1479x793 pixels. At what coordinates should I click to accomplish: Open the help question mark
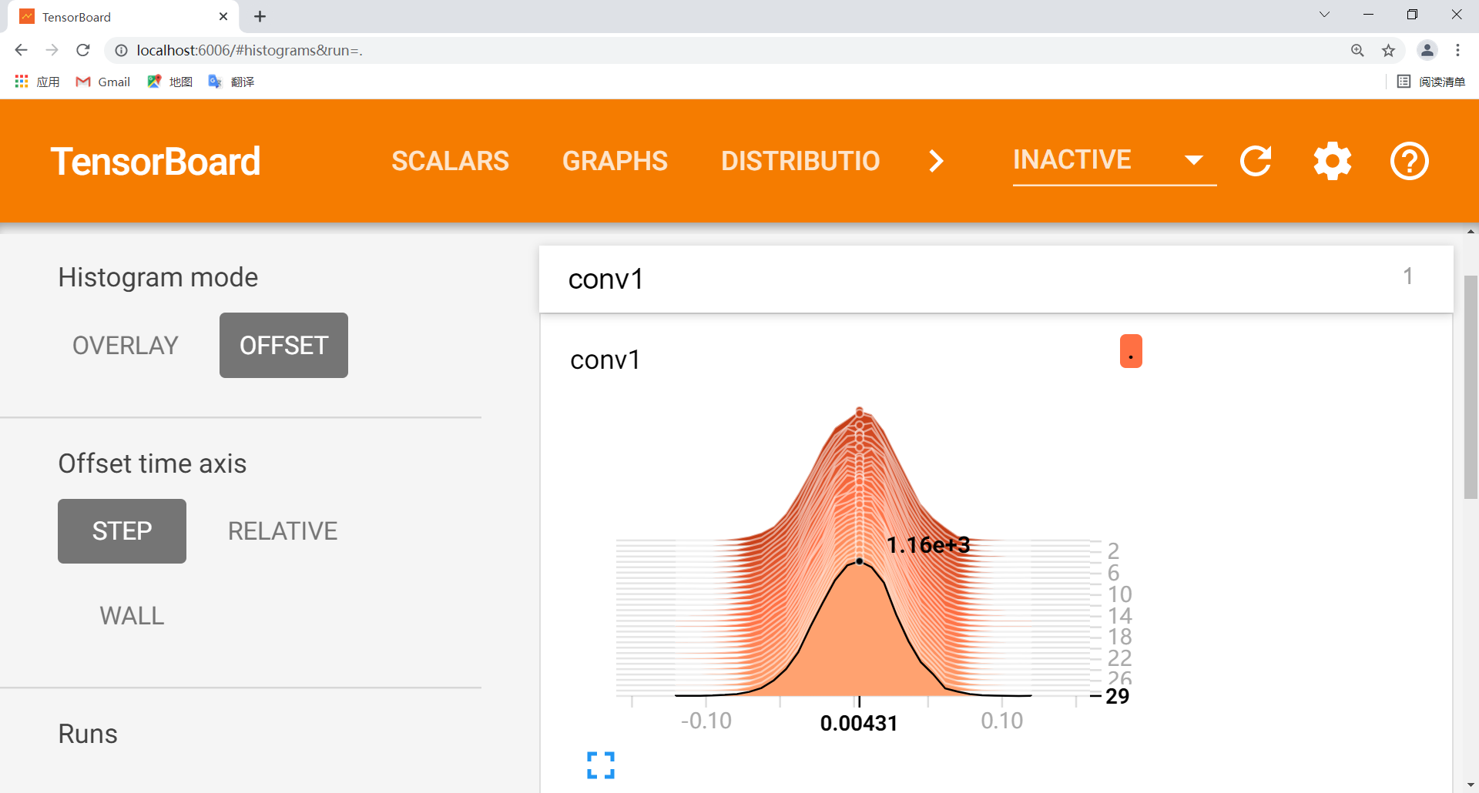tap(1409, 161)
